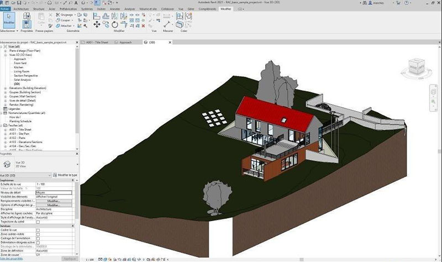This screenshot has height=262, width=442.
Task: Open the Vue 3D: {3D} instance dropdown
Action: (25, 175)
